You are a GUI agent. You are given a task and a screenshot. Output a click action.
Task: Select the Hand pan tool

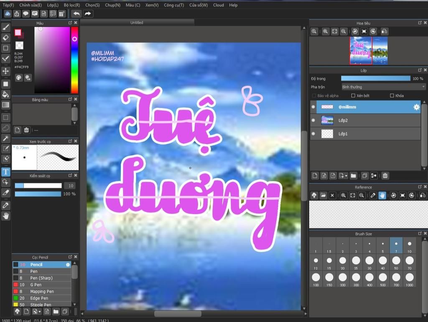(6, 216)
